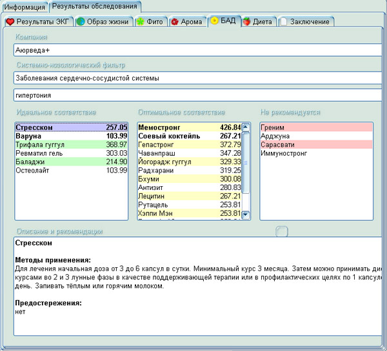This screenshot has width=387, height=351.
Task: Click the red flower icon on Арома tab
Action: [175, 22]
